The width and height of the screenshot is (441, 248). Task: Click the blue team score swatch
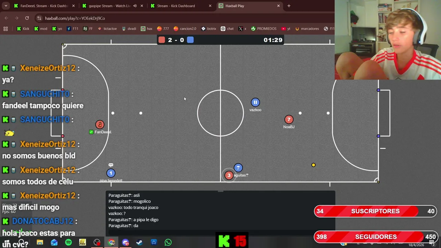click(190, 40)
